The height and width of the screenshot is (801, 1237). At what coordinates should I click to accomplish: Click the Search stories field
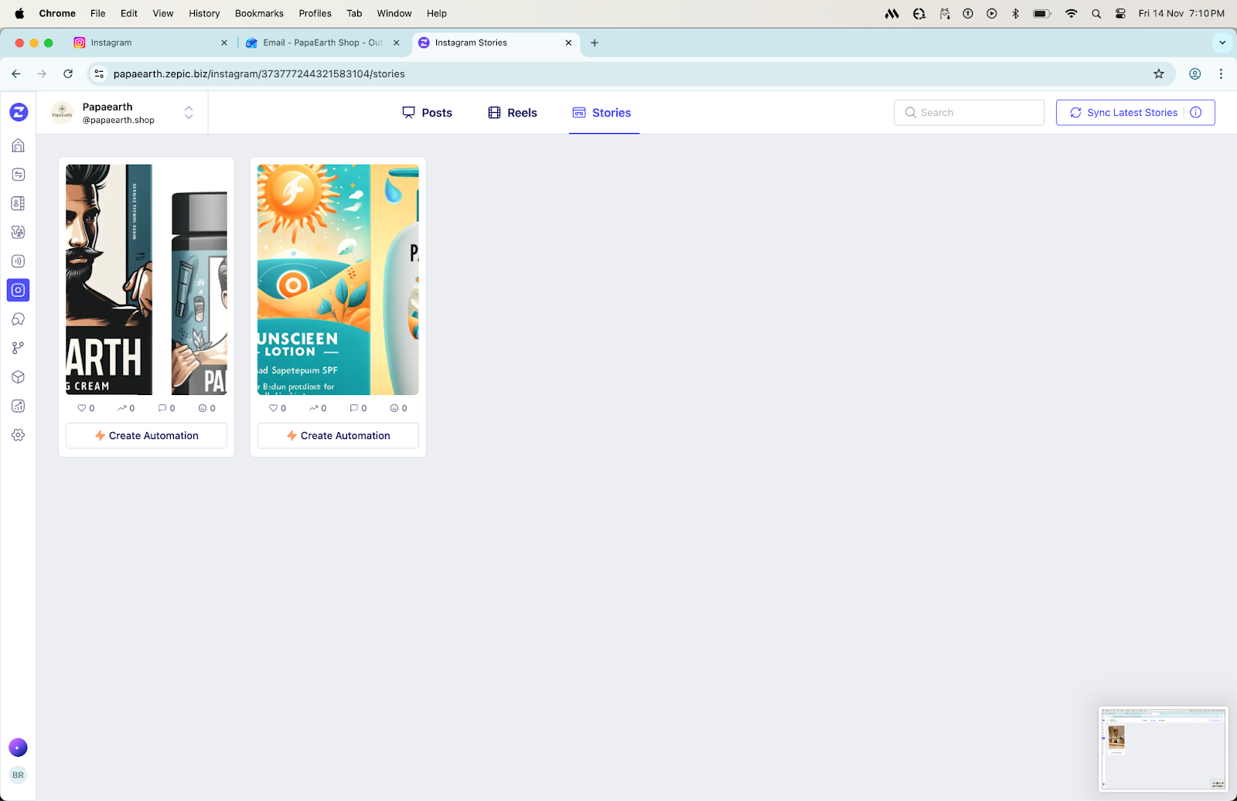pyautogui.click(x=969, y=113)
